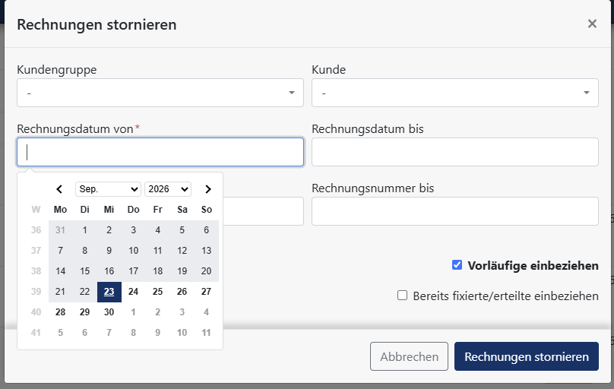This screenshot has height=389, width=614.
Task: Pick September 30 in the calendar
Action: tap(109, 312)
